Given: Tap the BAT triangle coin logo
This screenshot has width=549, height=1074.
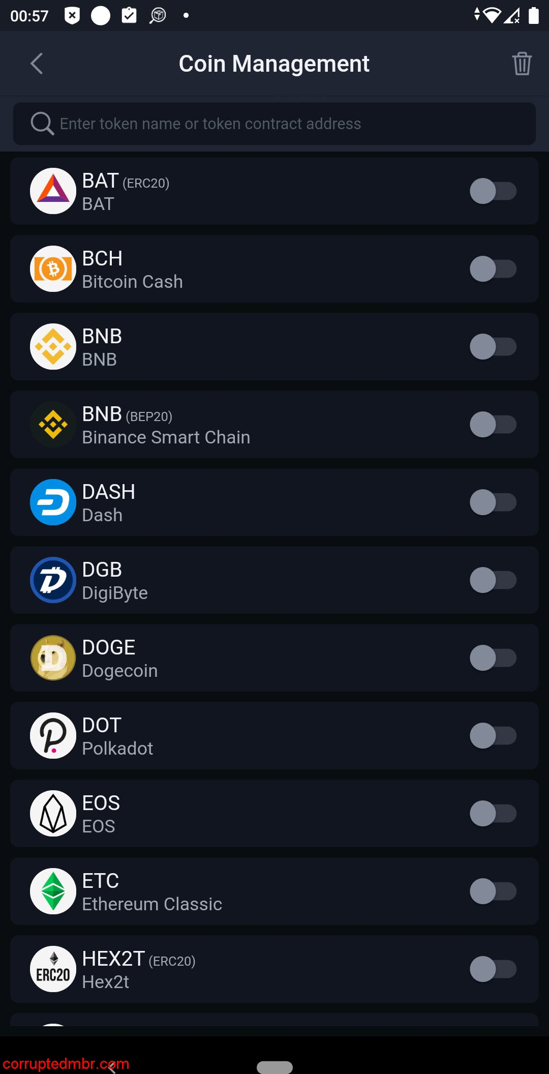Looking at the screenshot, I should click(53, 191).
